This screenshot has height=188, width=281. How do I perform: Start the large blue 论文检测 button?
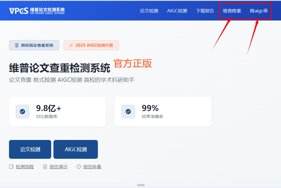click(30, 149)
